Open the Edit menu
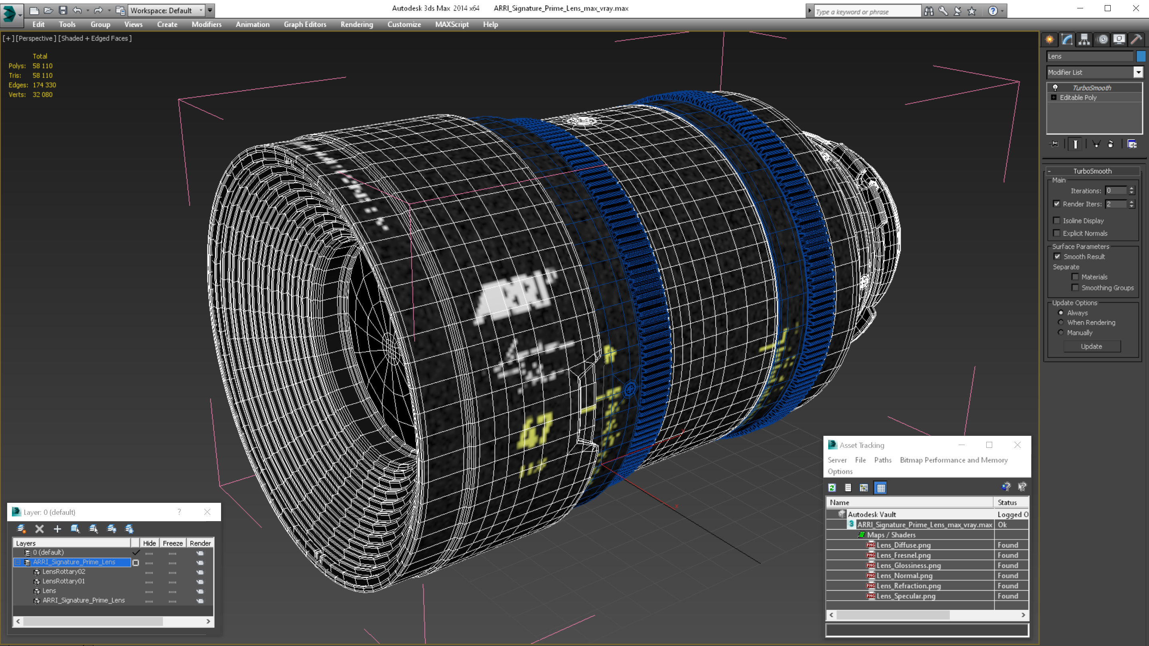 click(x=38, y=24)
